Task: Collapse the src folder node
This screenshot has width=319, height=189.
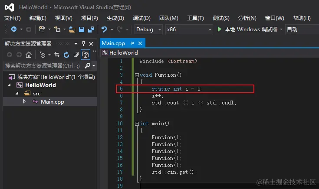Action: 17,94
